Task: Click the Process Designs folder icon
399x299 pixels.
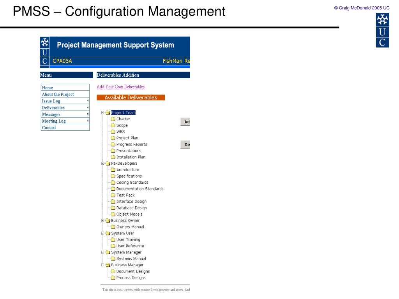Action: click(113, 278)
